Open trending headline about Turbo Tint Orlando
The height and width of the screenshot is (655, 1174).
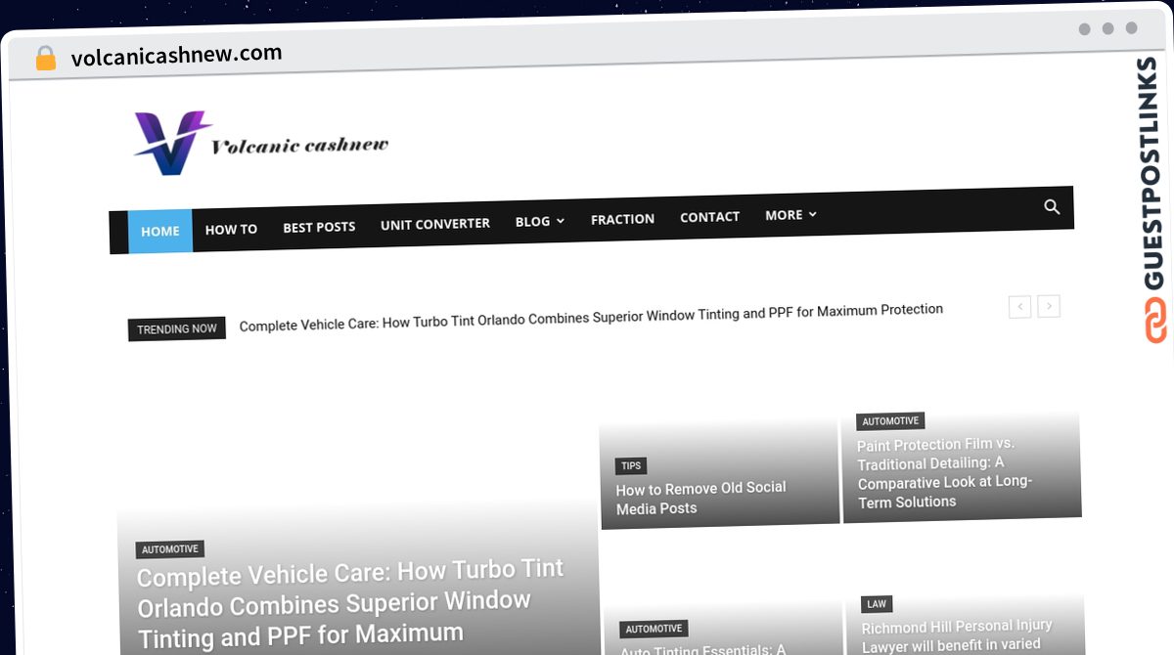pos(591,317)
